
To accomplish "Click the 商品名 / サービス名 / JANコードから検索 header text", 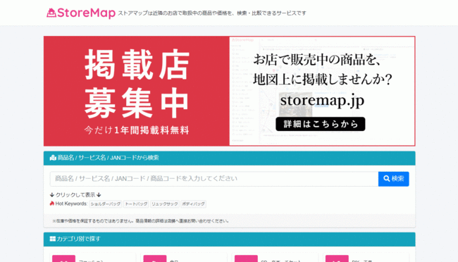I will coord(108,158).
